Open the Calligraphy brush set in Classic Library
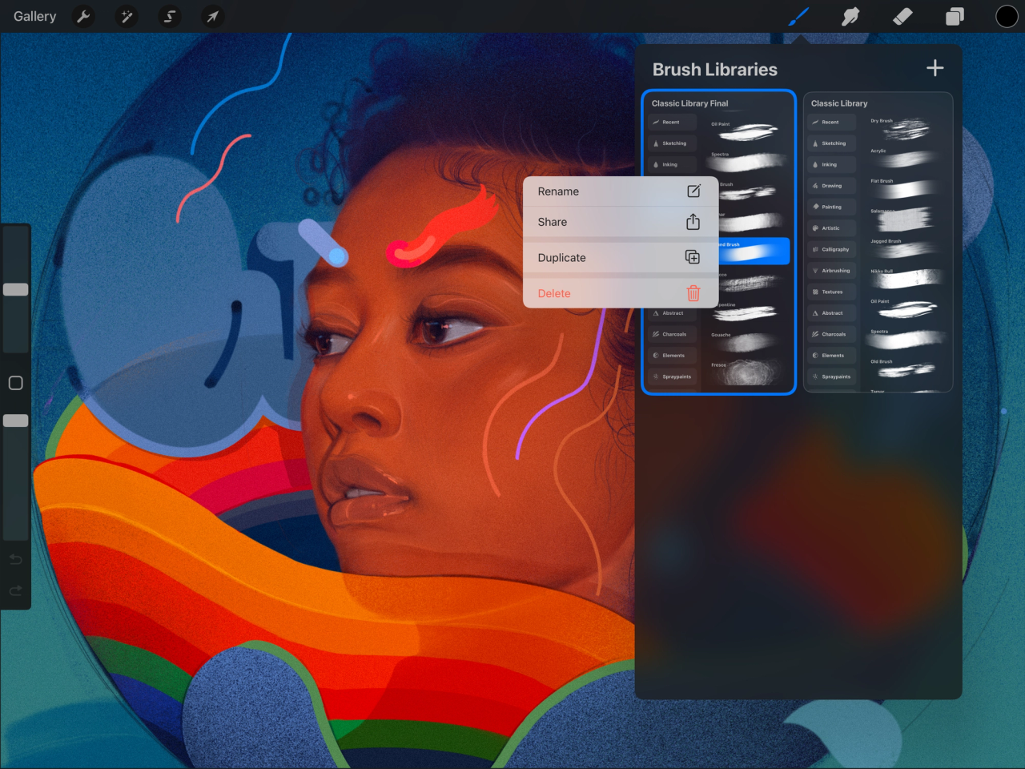Image resolution: width=1025 pixels, height=769 pixels. coord(831,249)
